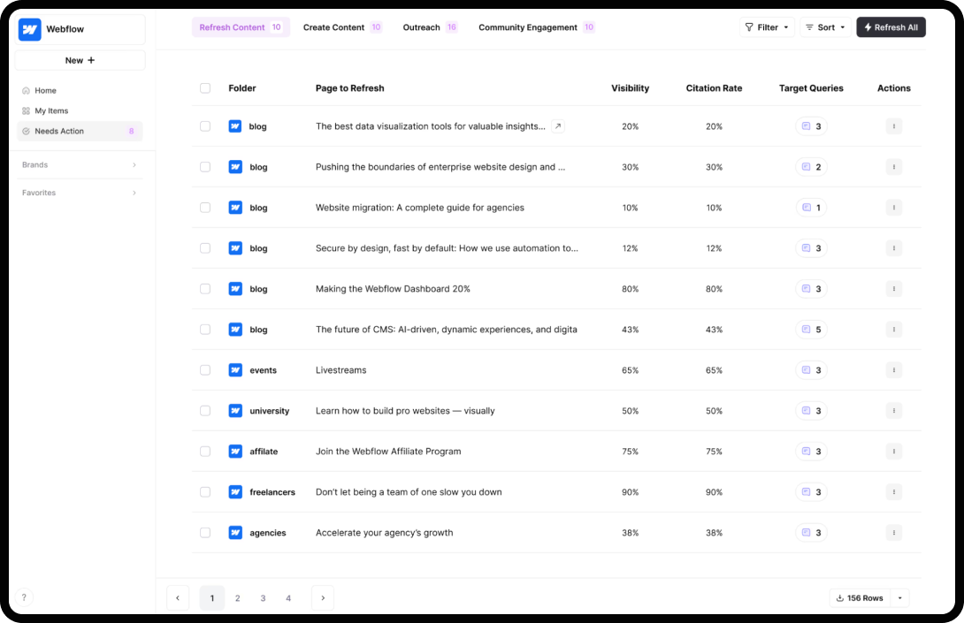Open actions menu for Livestreams row
Image resolution: width=964 pixels, height=623 pixels.
[x=893, y=370]
